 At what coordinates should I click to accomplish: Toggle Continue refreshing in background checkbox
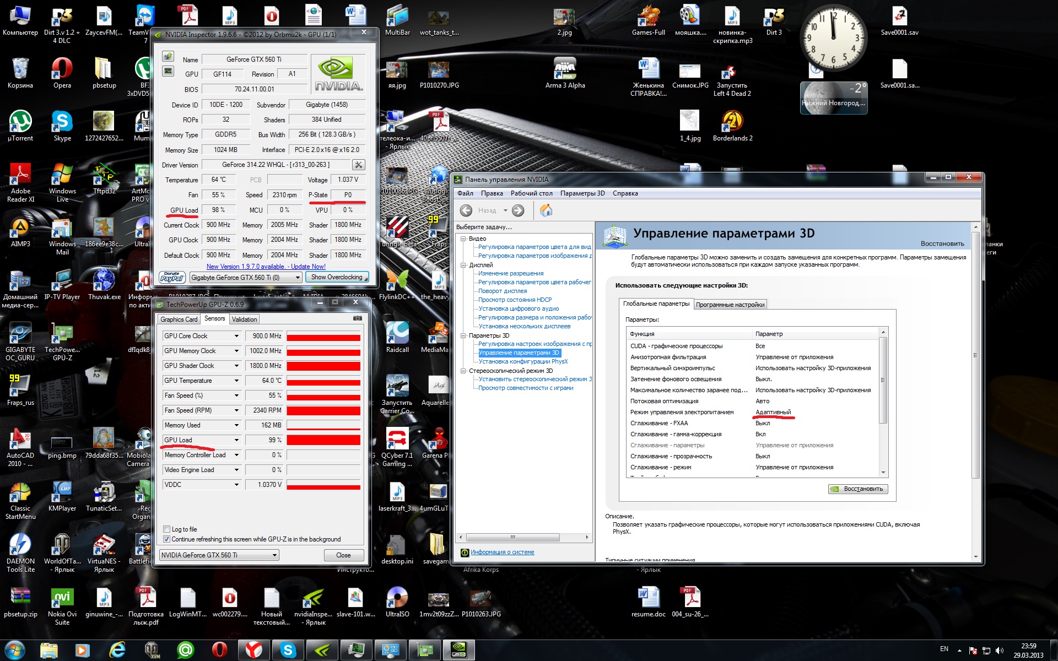point(167,539)
